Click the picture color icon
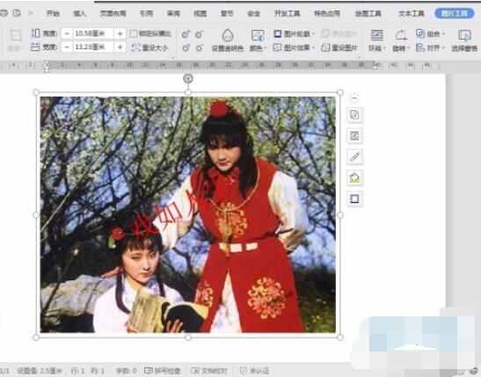This screenshot has width=481, height=377. tap(258, 35)
